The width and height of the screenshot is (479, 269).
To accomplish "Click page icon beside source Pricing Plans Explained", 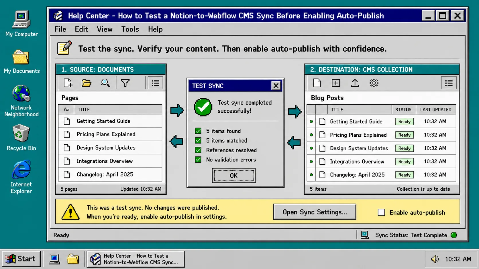I will [67, 134].
